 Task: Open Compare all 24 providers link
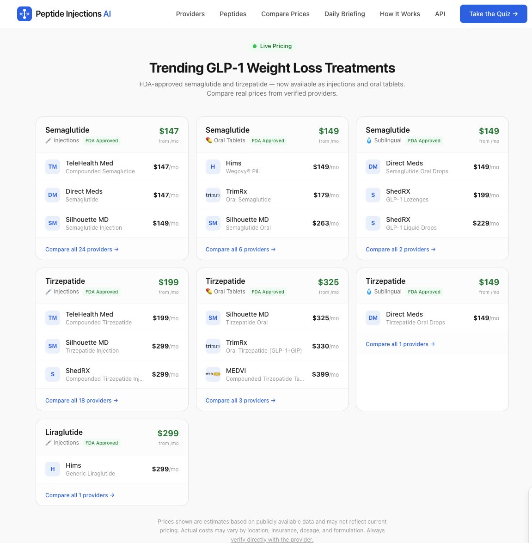tap(82, 250)
